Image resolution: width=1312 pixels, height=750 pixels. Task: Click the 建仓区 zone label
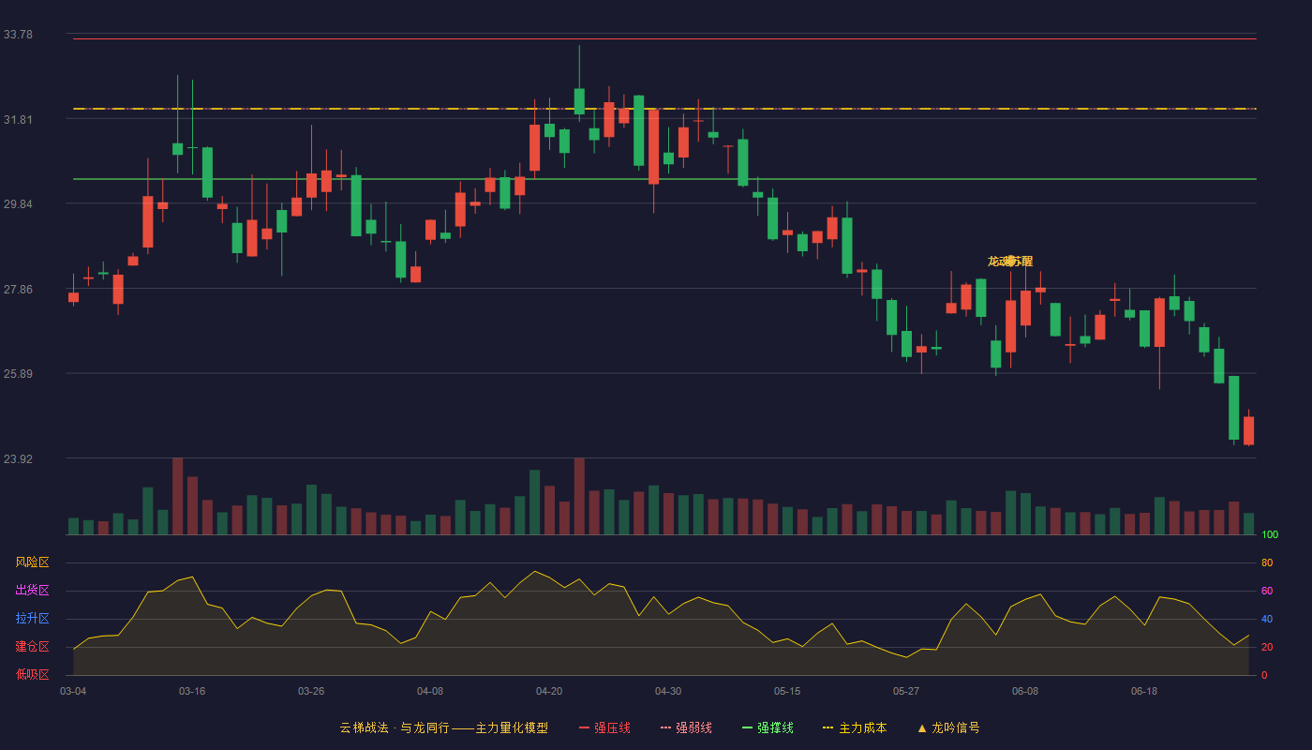[32, 647]
